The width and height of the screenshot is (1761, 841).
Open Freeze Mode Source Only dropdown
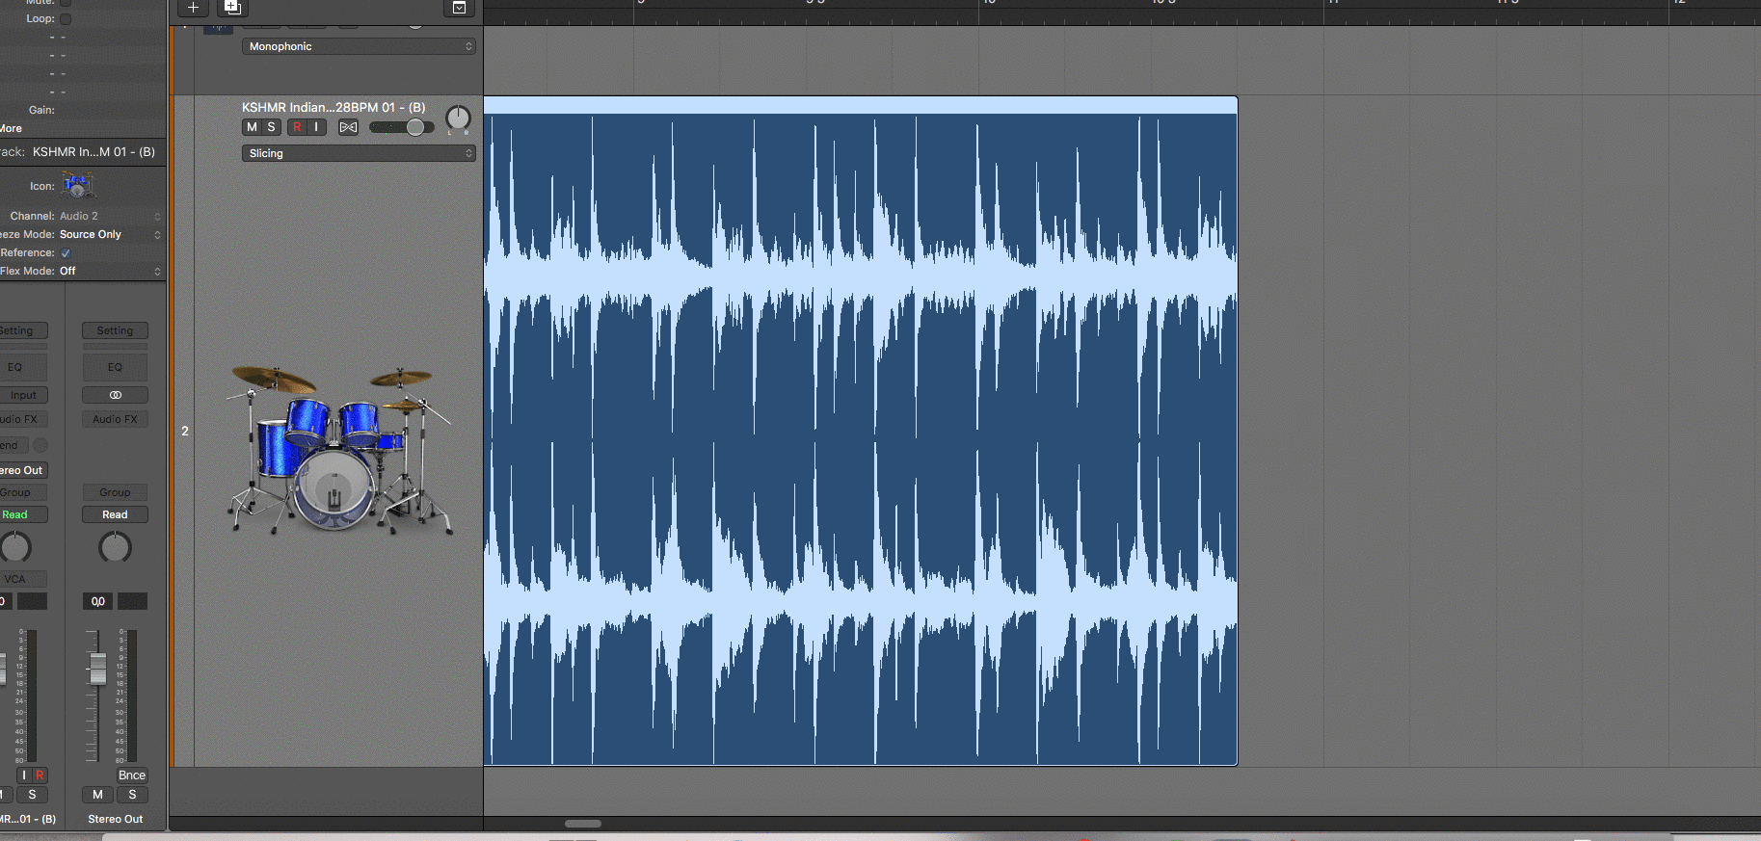[110, 234]
